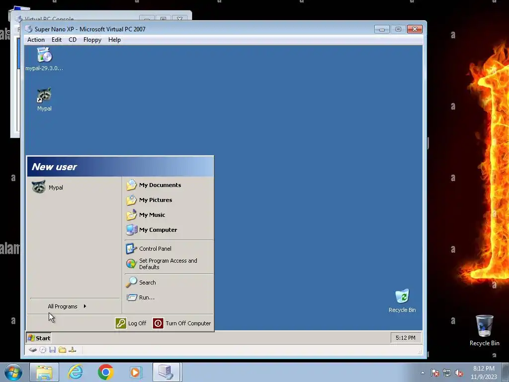509x382 pixels.
Task: Open host clock showing 8:12 PM
Action: (484, 373)
